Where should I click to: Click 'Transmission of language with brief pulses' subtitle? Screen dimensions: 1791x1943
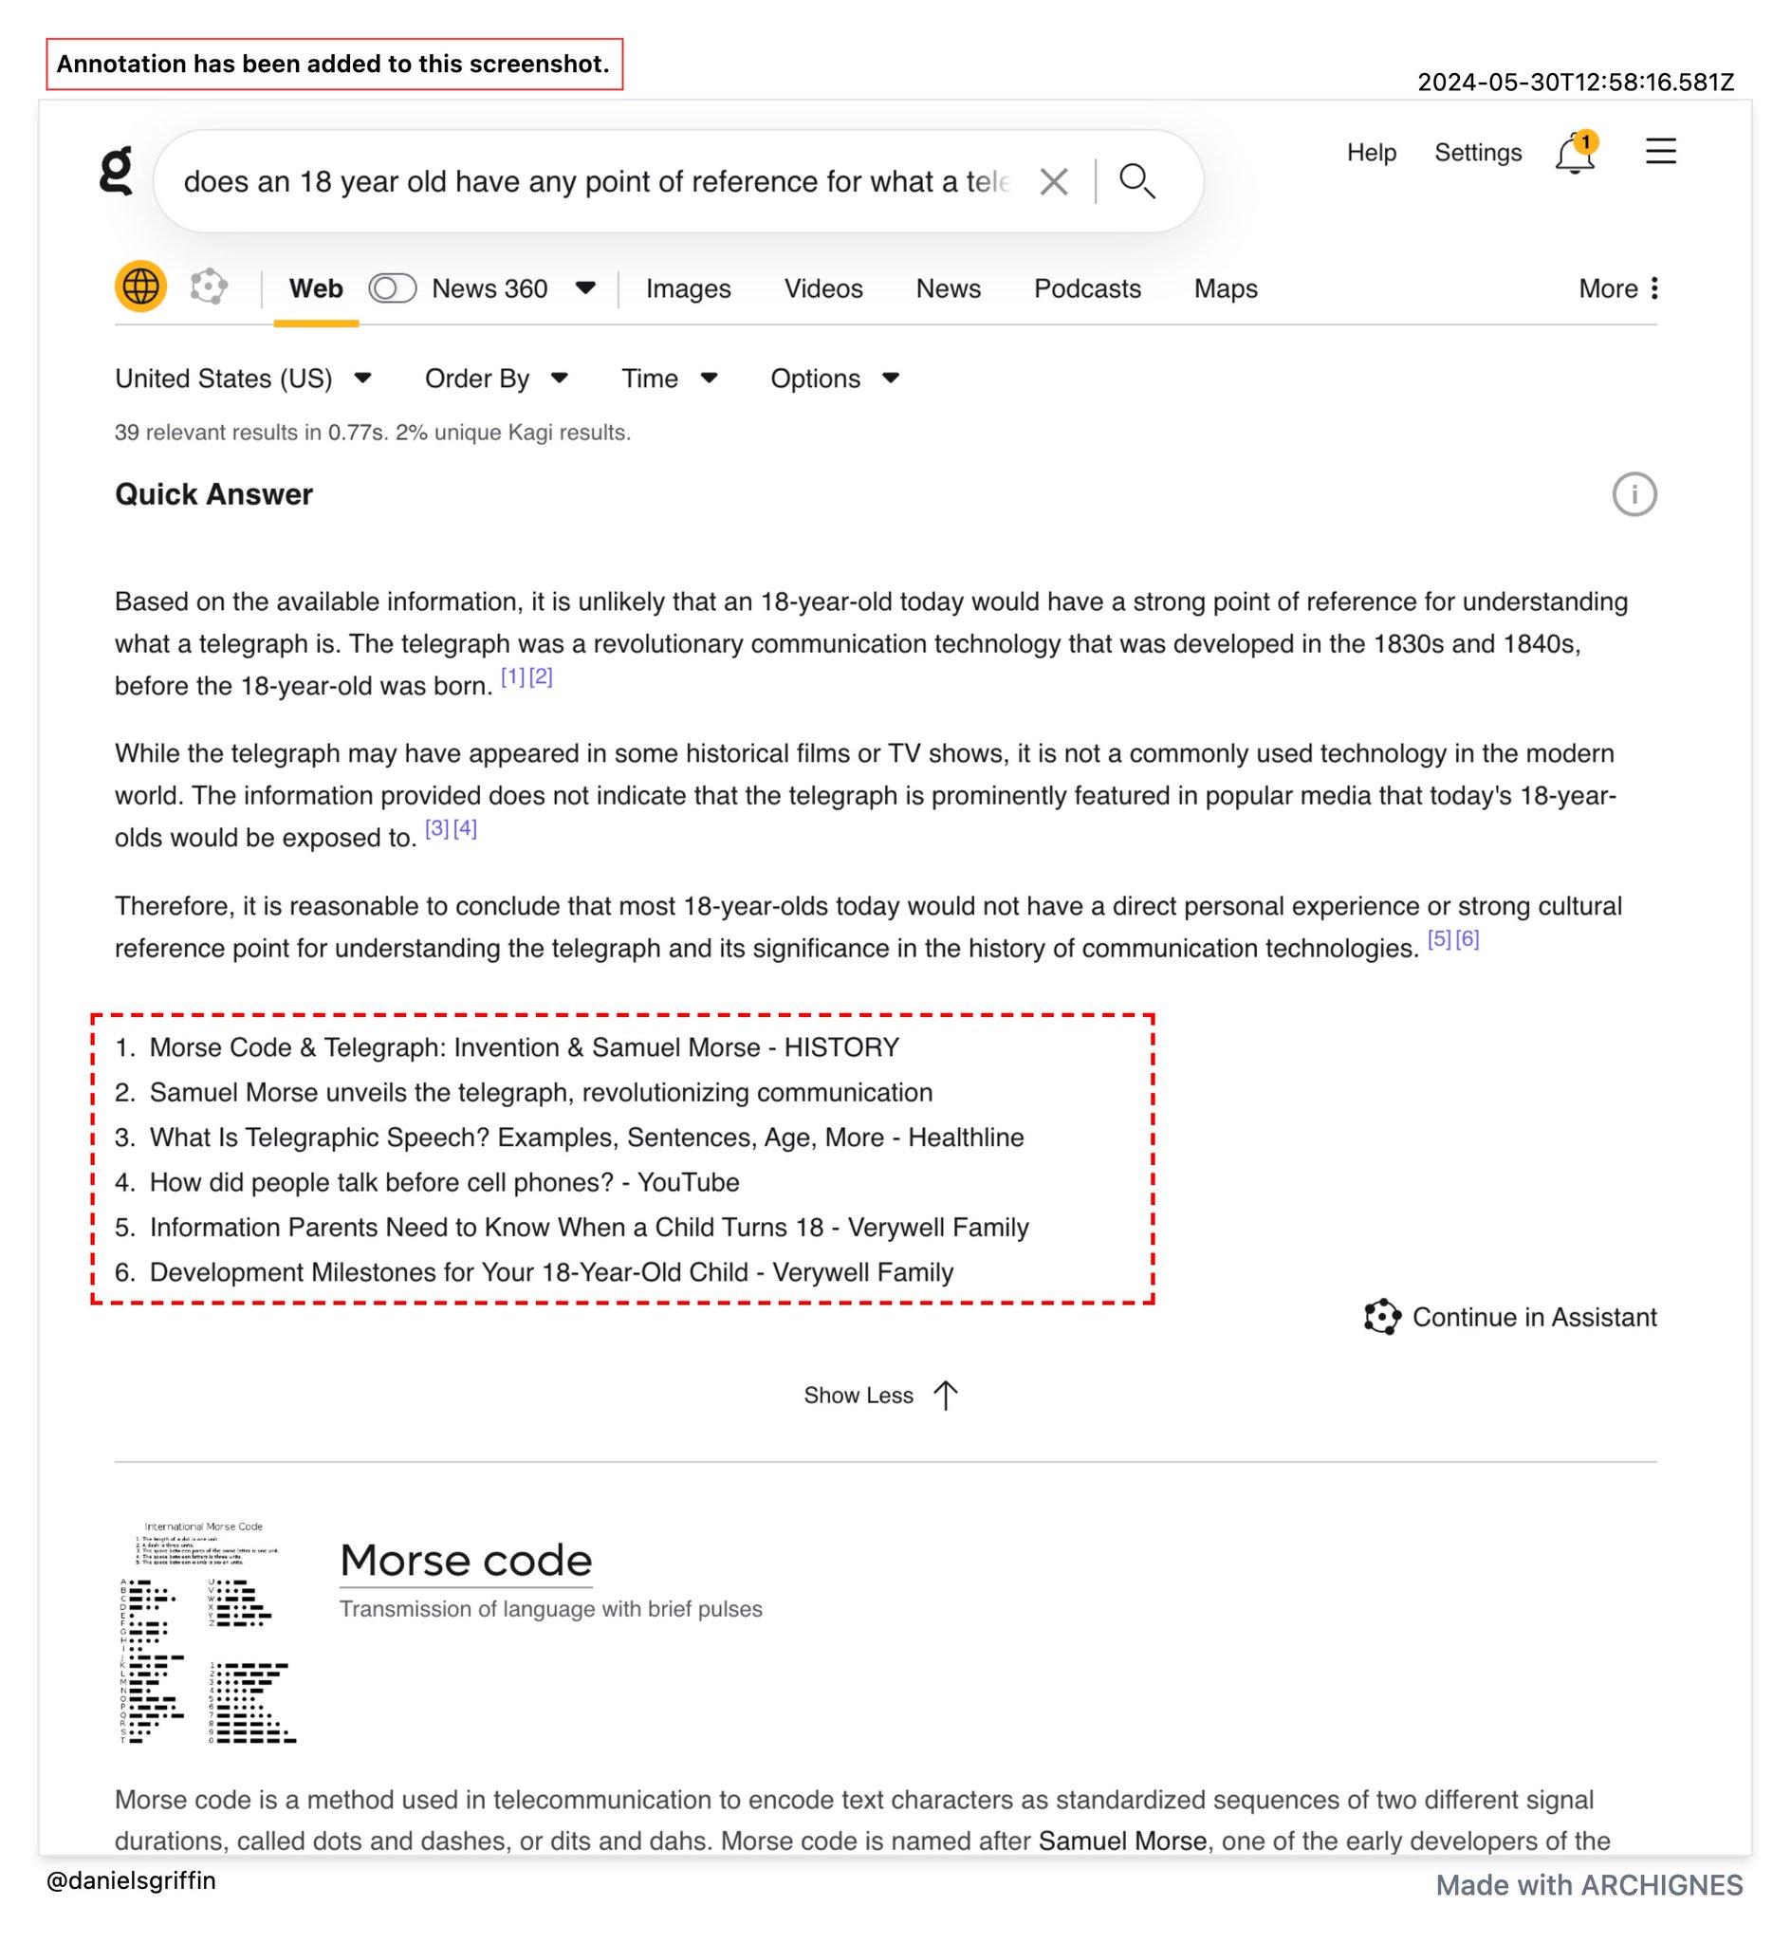tap(550, 1609)
